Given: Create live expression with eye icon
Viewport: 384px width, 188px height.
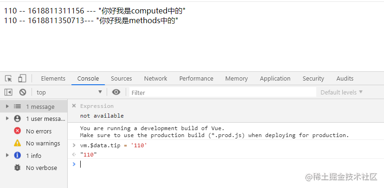Looking at the screenshot, I should (x=116, y=92).
